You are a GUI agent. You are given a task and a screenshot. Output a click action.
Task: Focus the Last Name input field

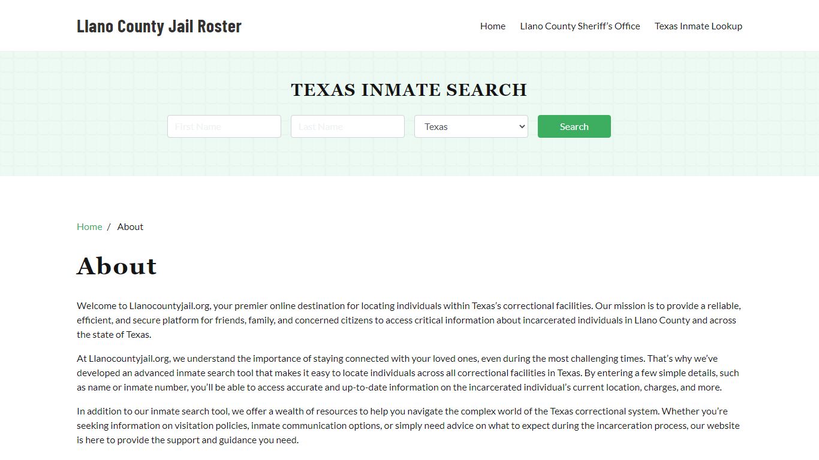[x=348, y=126]
